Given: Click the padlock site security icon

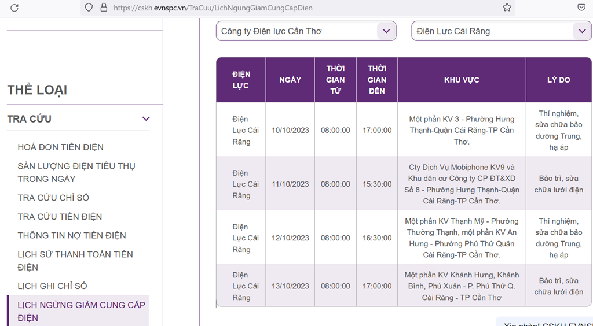Looking at the screenshot, I should [104, 8].
